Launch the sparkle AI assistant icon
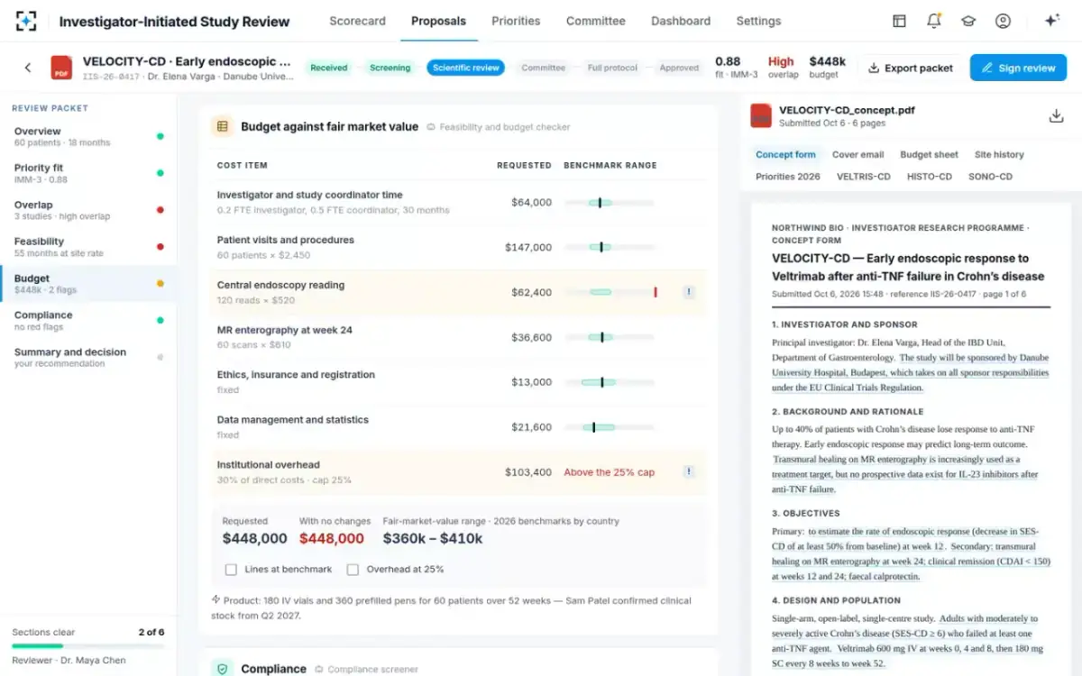Viewport: 1082px width, 676px height. coord(1051,21)
